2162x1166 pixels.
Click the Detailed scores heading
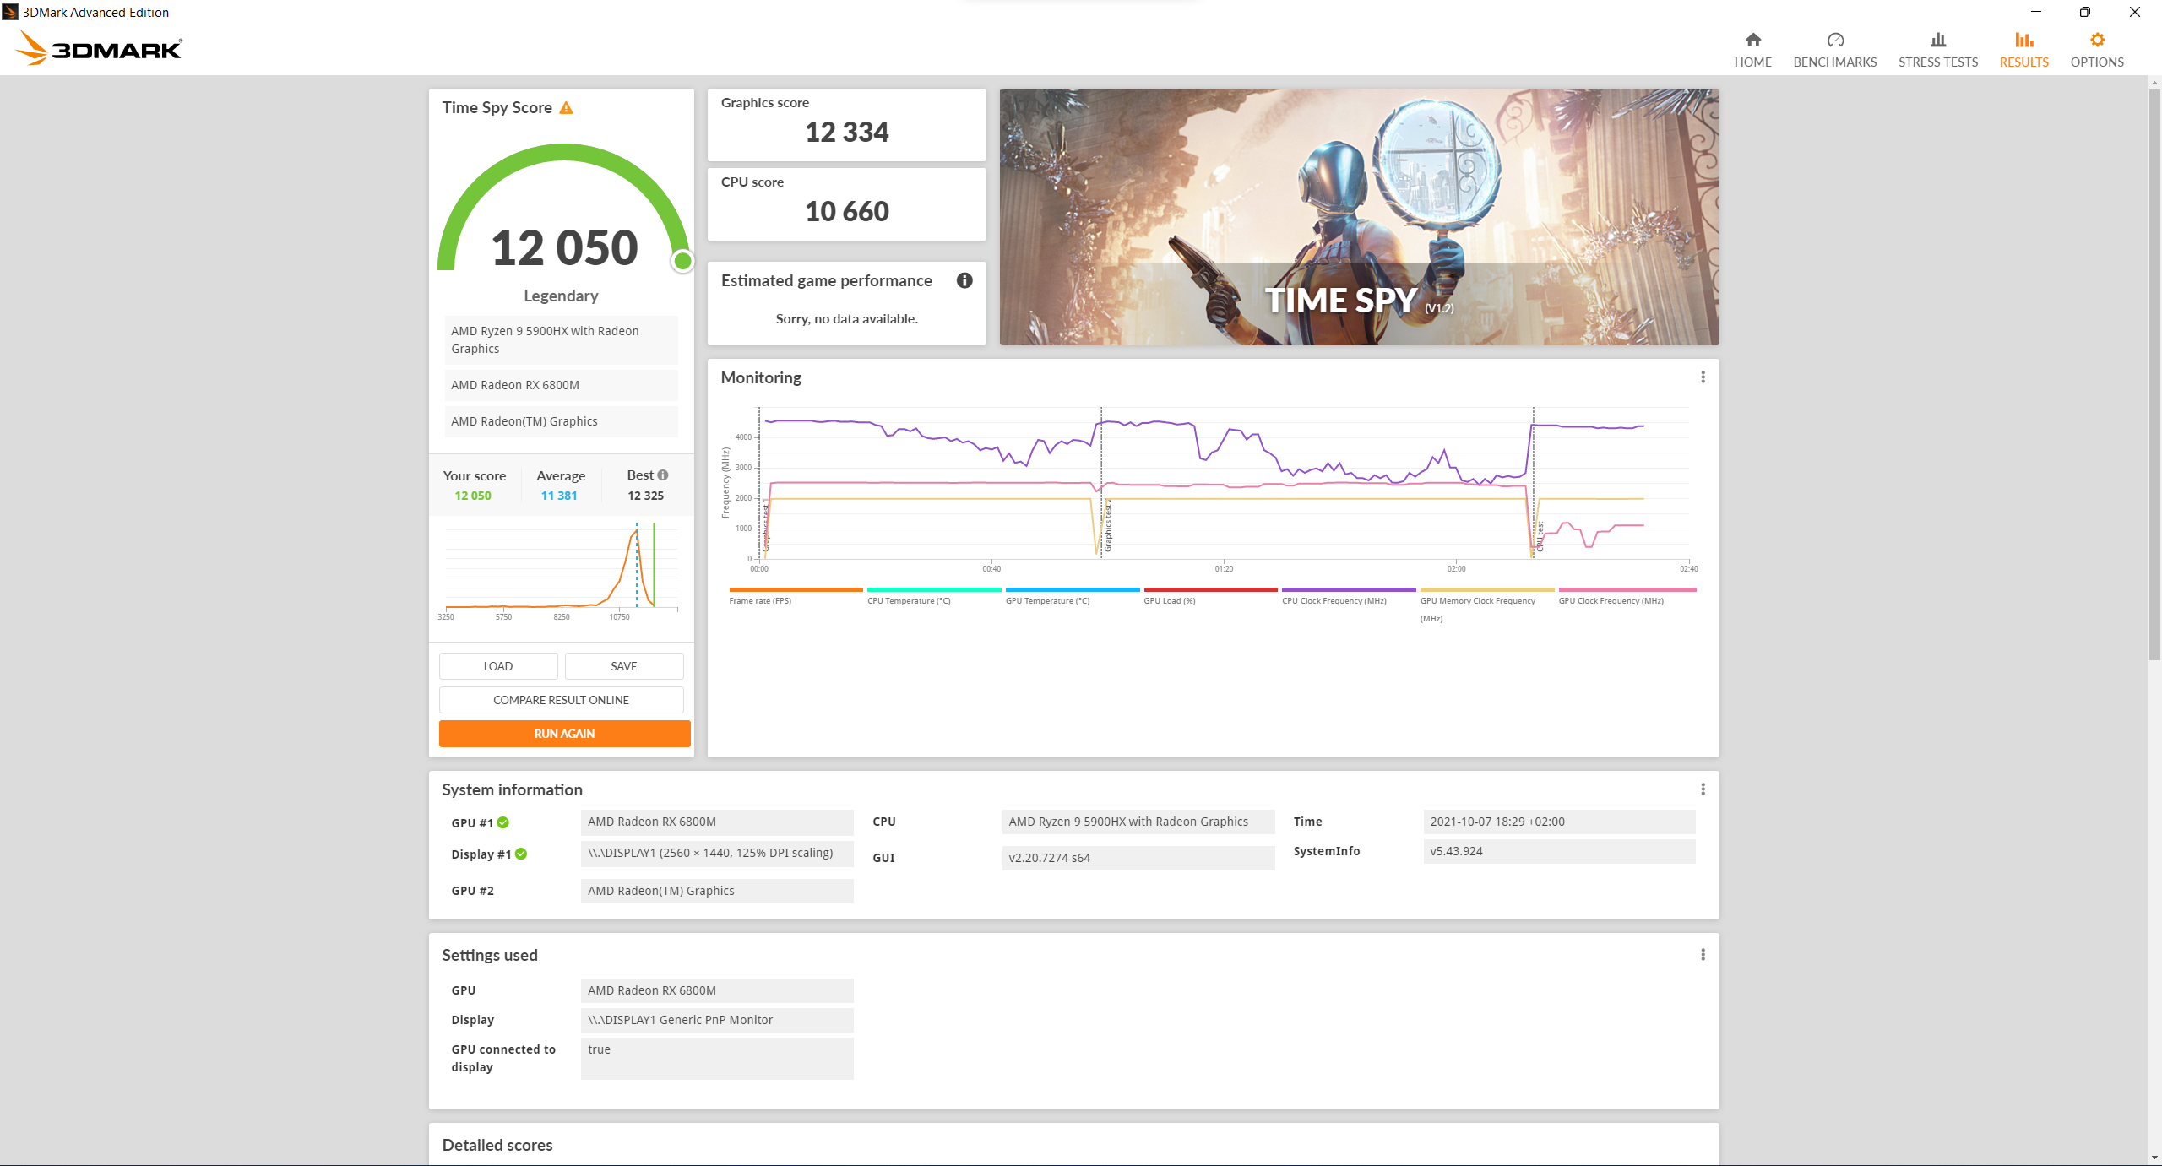click(497, 1146)
